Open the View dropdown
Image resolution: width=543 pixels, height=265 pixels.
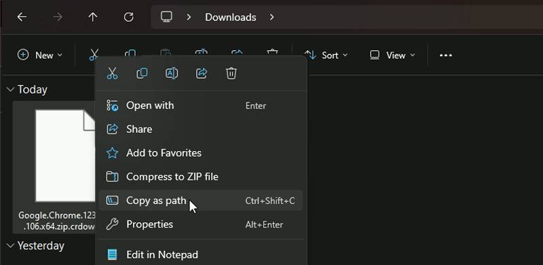[392, 55]
